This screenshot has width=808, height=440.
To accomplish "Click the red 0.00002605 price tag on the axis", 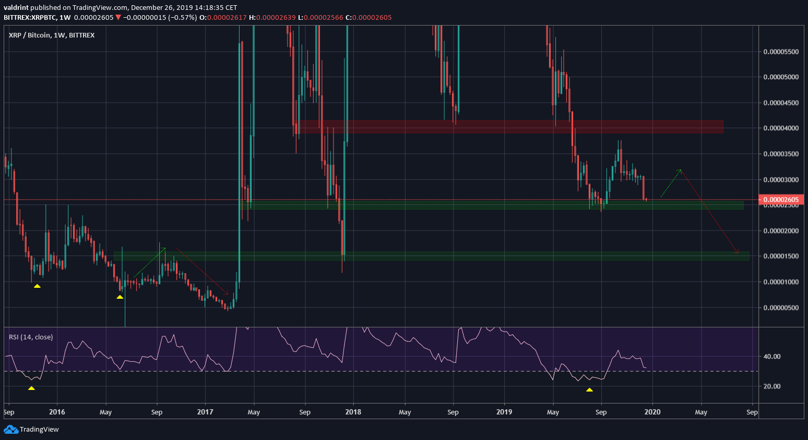I will [x=781, y=199].
